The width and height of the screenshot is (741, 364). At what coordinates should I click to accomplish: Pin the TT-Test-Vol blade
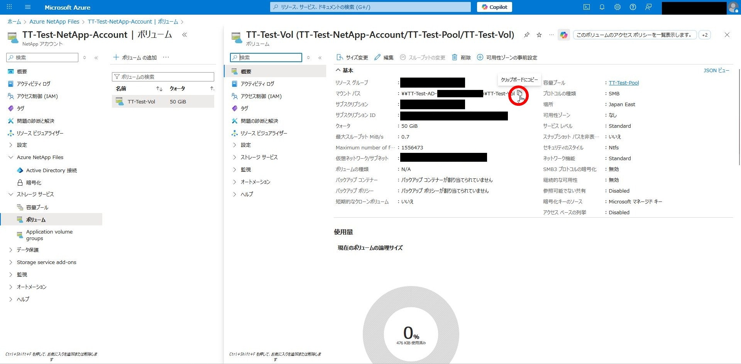pos(526,35)
